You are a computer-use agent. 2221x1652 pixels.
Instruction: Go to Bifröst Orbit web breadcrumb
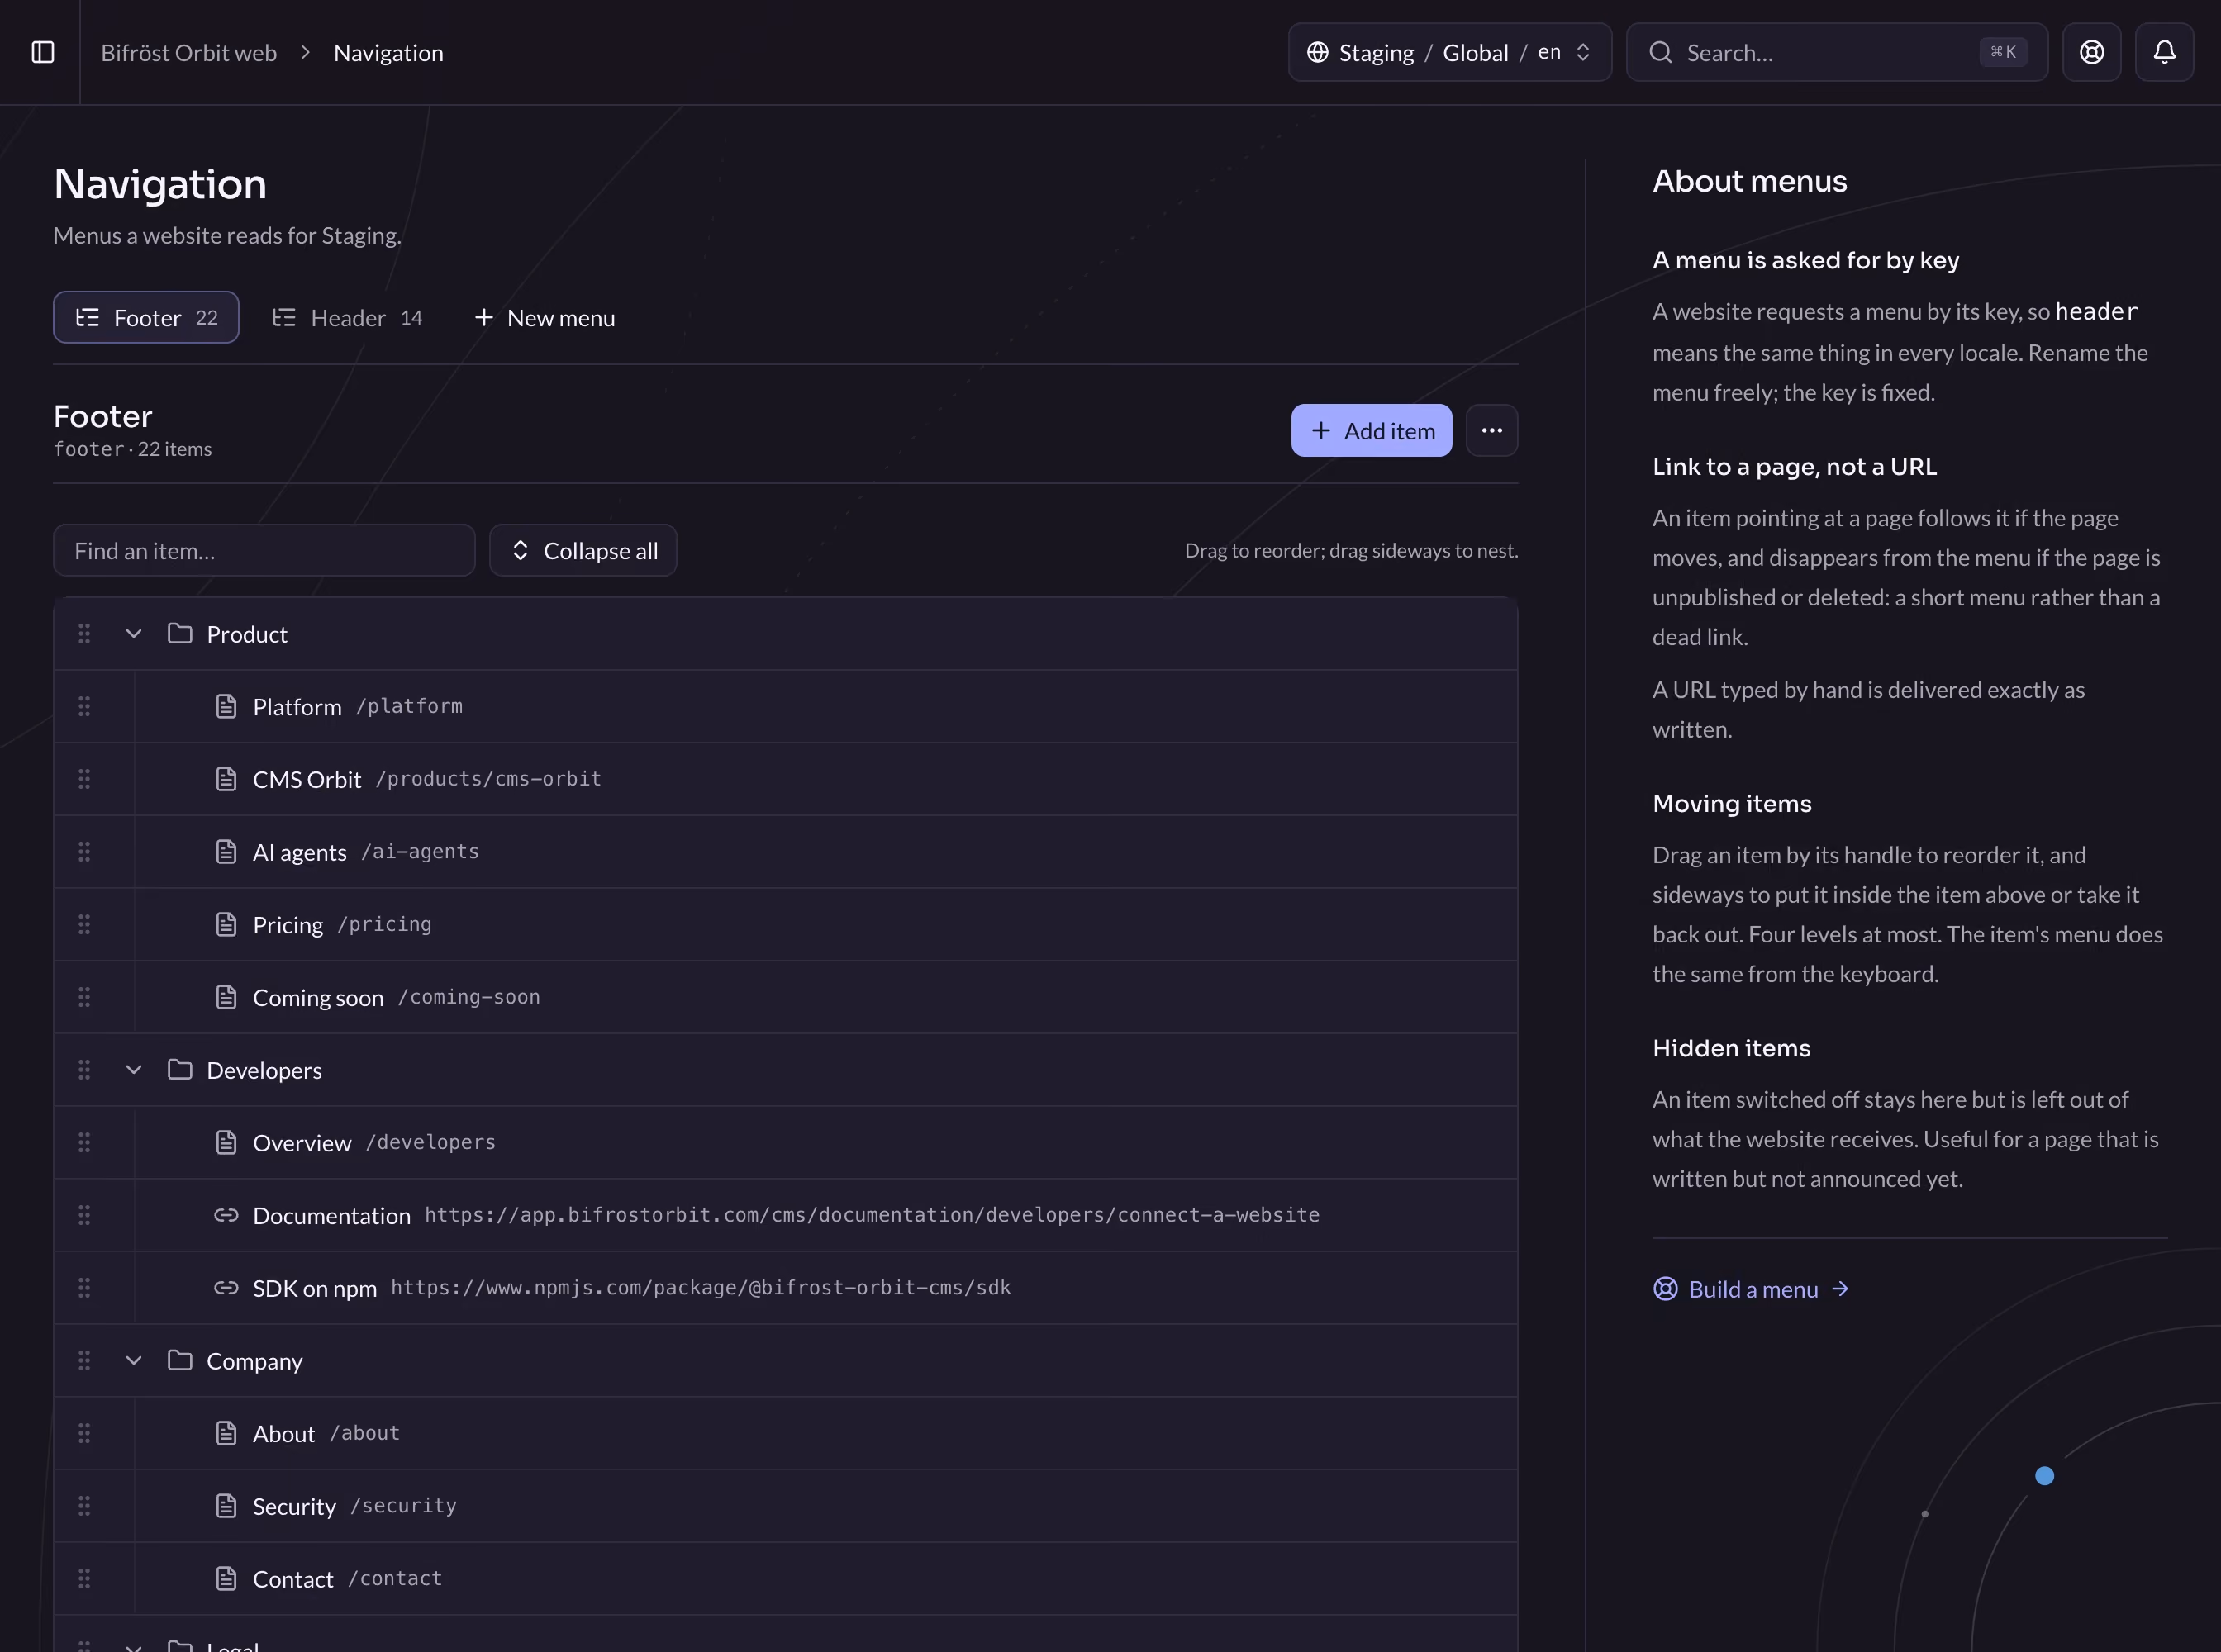189,52
